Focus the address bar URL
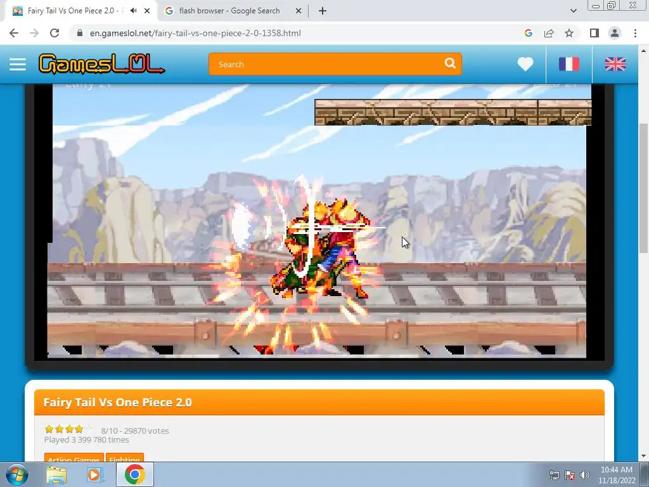Viewport: 649px width, 487px height. tap(195, 33)
